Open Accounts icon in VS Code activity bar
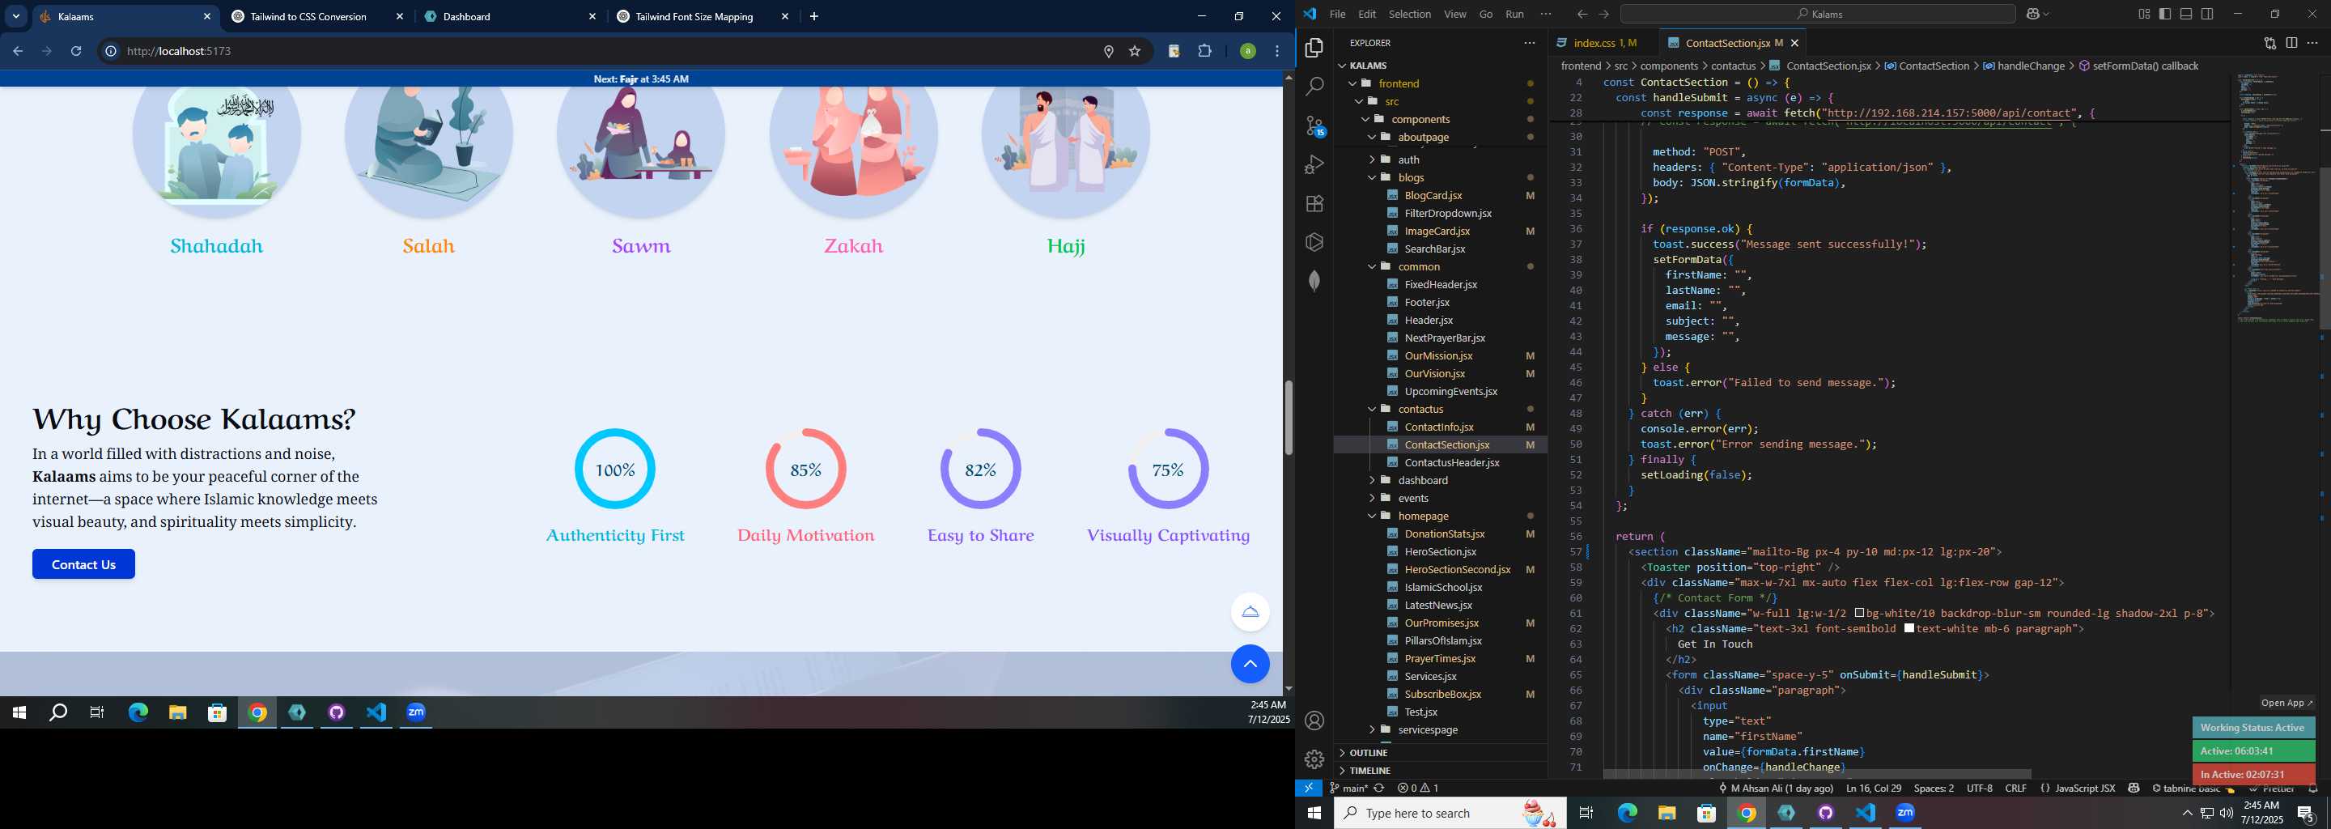Viewport: 2331px width, 829px height. point(1314,721)
